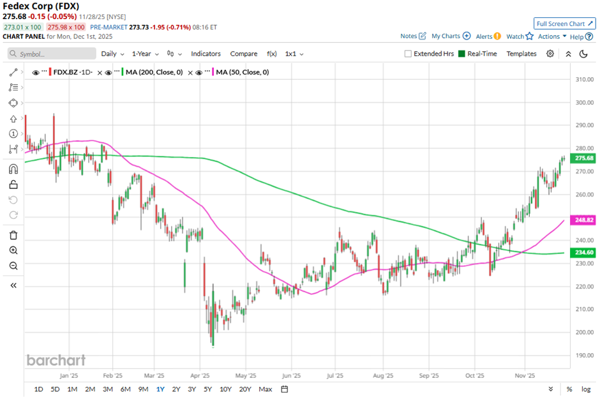The width and height of the screenshot is (600, 399).
Task: Open the Templates button
Action: [x=521, y=54]
